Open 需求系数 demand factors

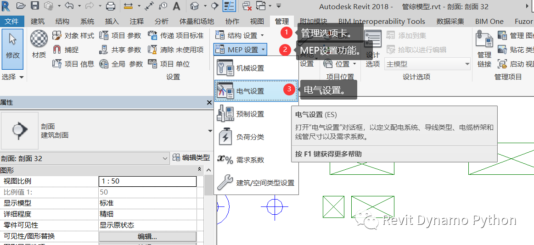[x=250, y=160]
